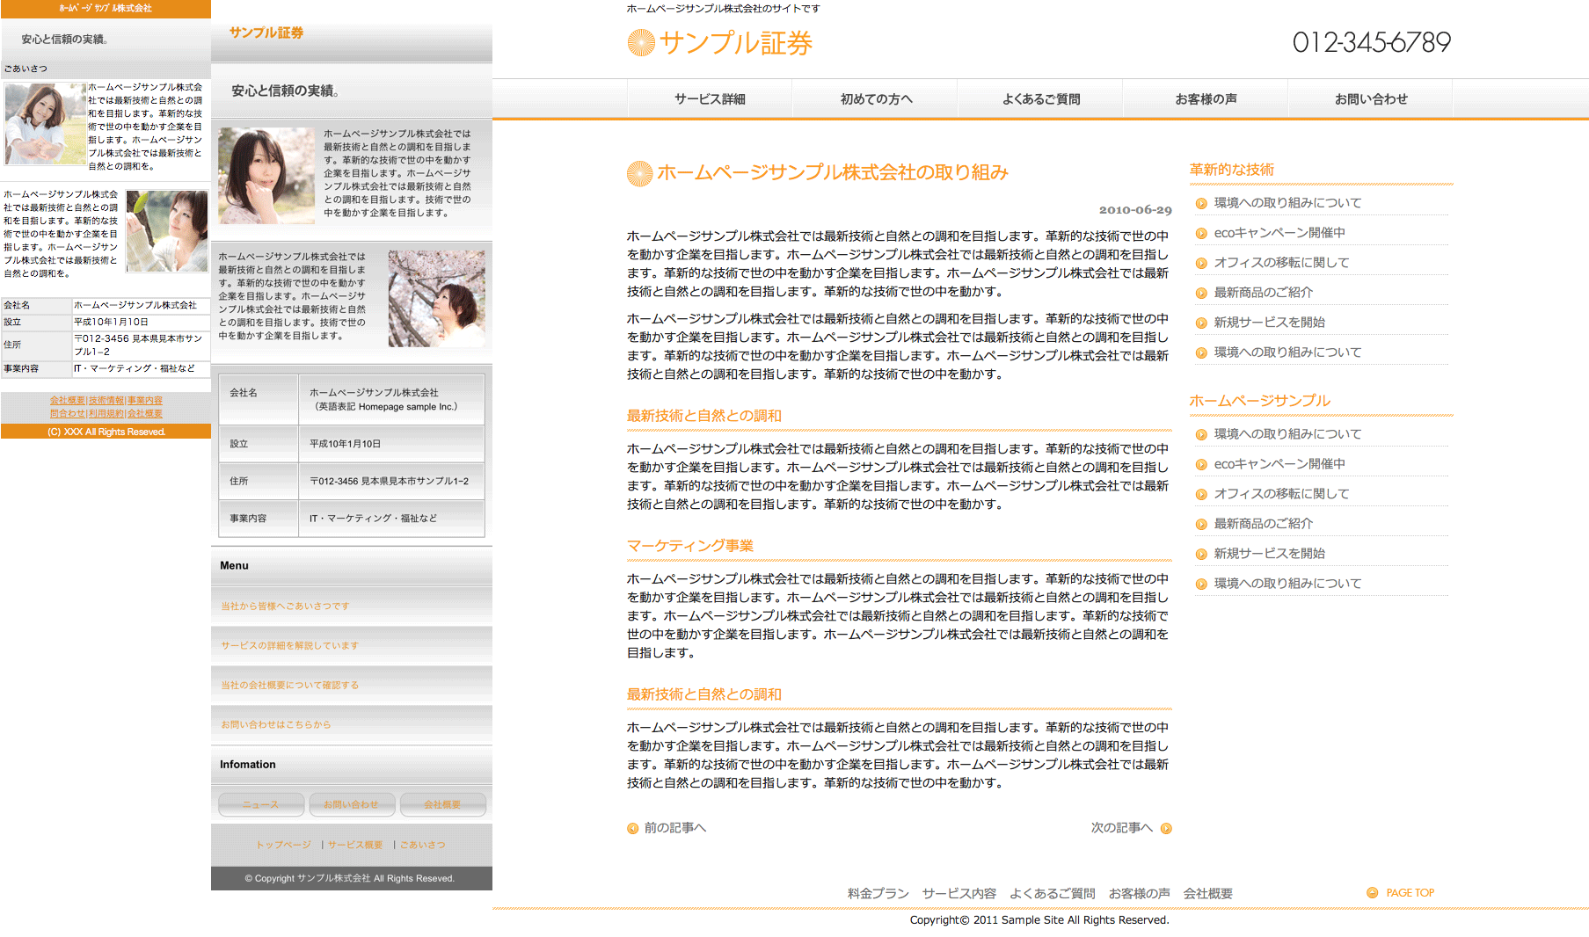Open the 当社から皆様へごあいさつです menu link

pyautogui.click(x=285, y=607)
